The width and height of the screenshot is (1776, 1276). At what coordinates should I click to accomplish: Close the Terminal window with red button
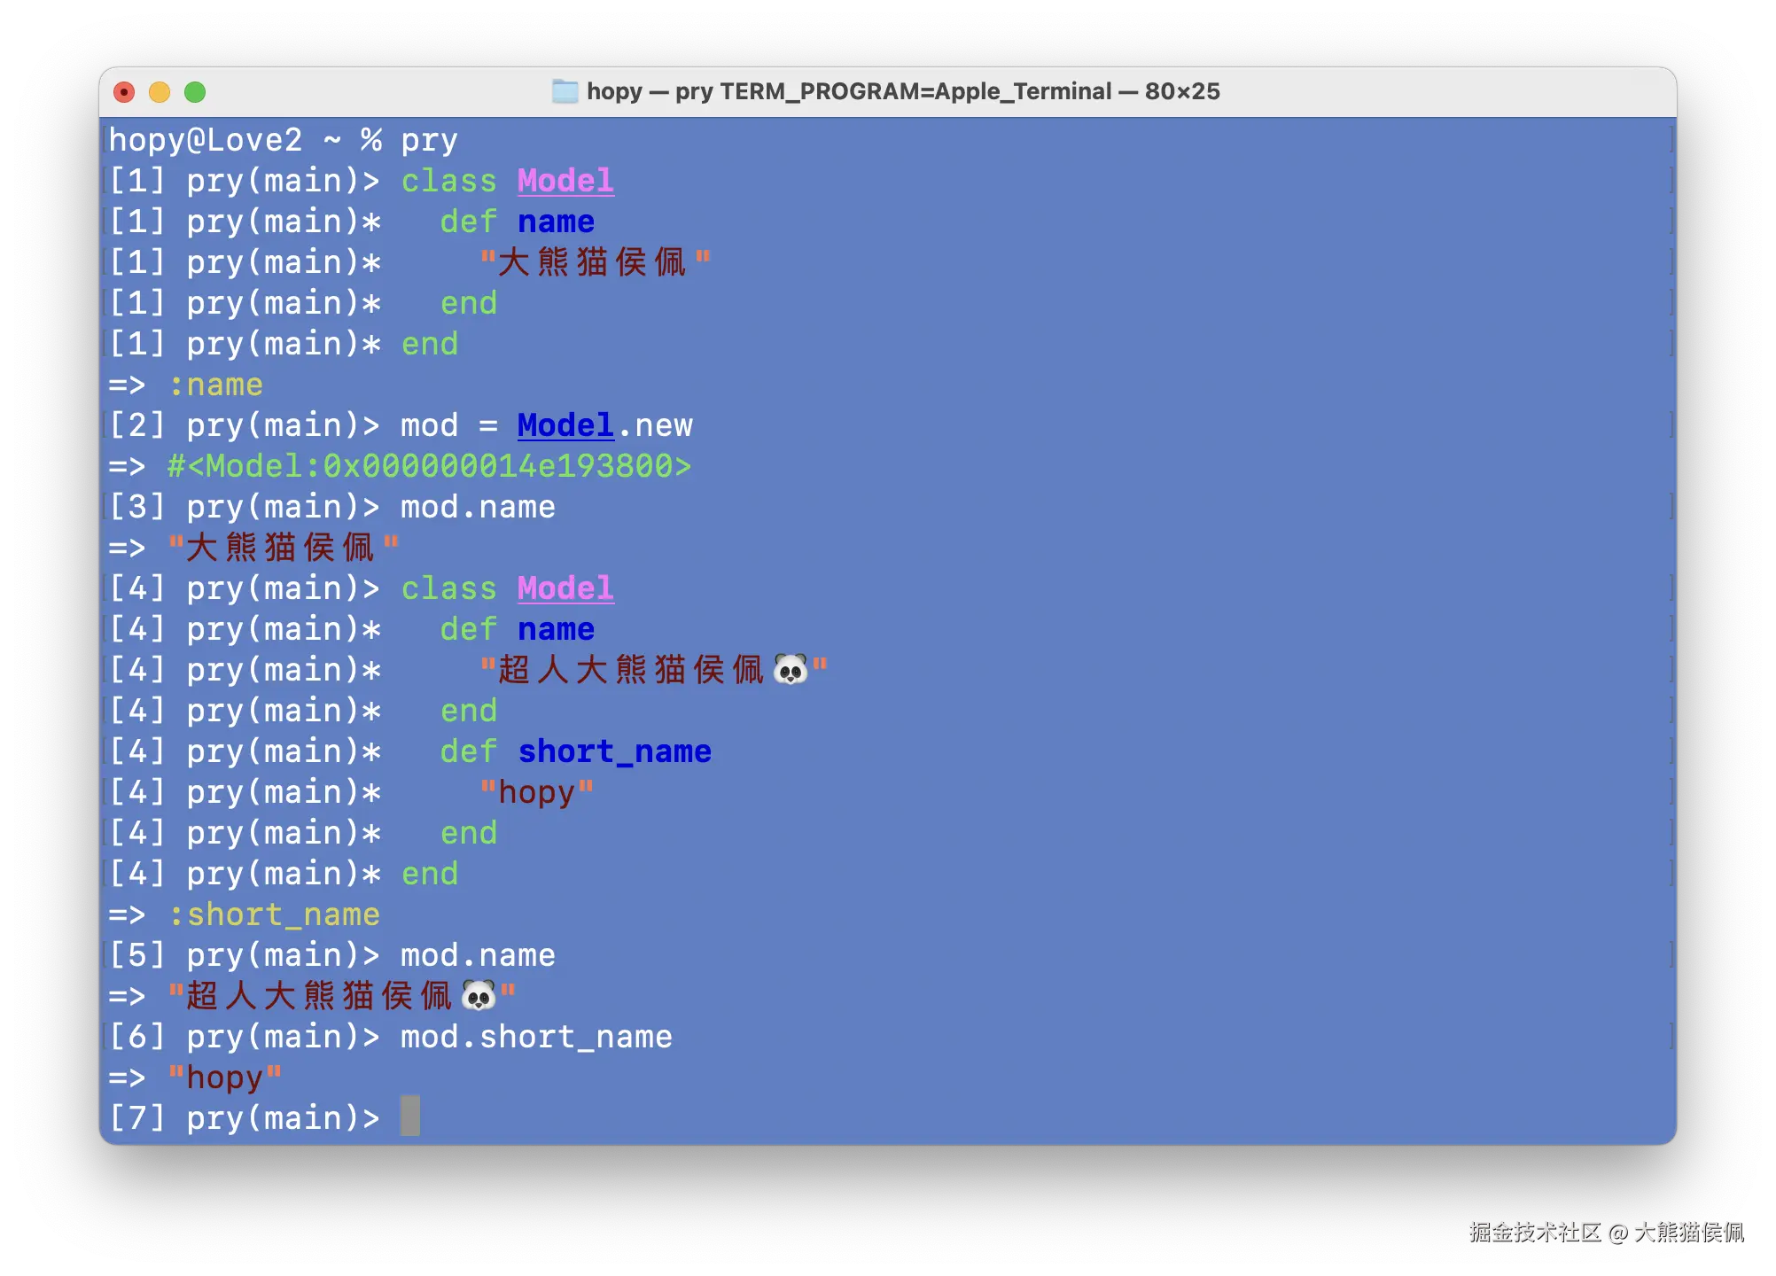click(125, 92)
